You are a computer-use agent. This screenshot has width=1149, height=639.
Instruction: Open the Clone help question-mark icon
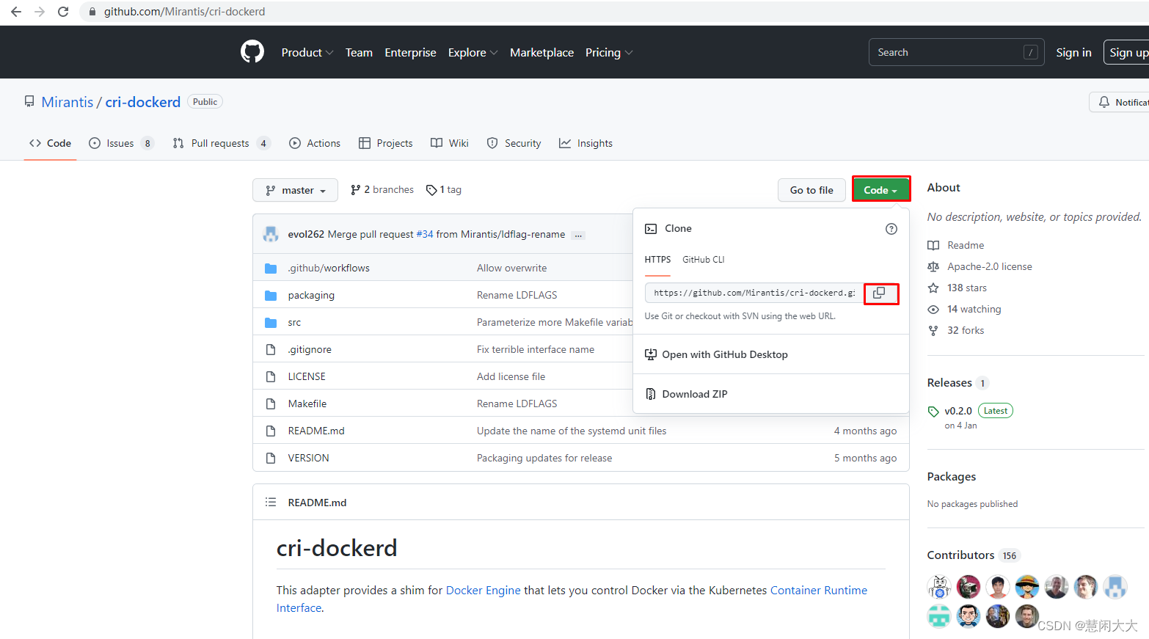[x=891, y=229]
